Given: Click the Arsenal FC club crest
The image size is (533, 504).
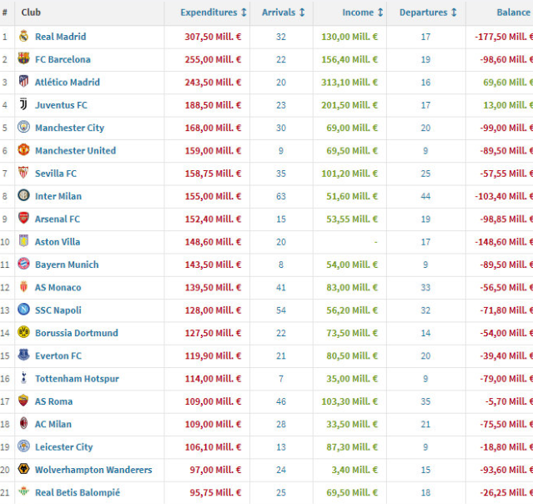Looking at the screenshot, I should tap(23, 218).
